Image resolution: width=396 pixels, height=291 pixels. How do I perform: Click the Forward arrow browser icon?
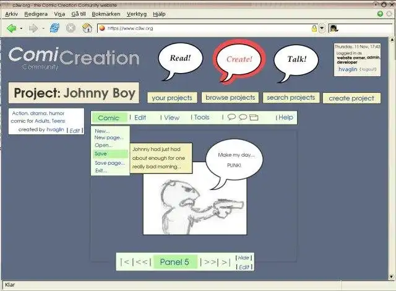pyautogui.click(x=33, y=28)
